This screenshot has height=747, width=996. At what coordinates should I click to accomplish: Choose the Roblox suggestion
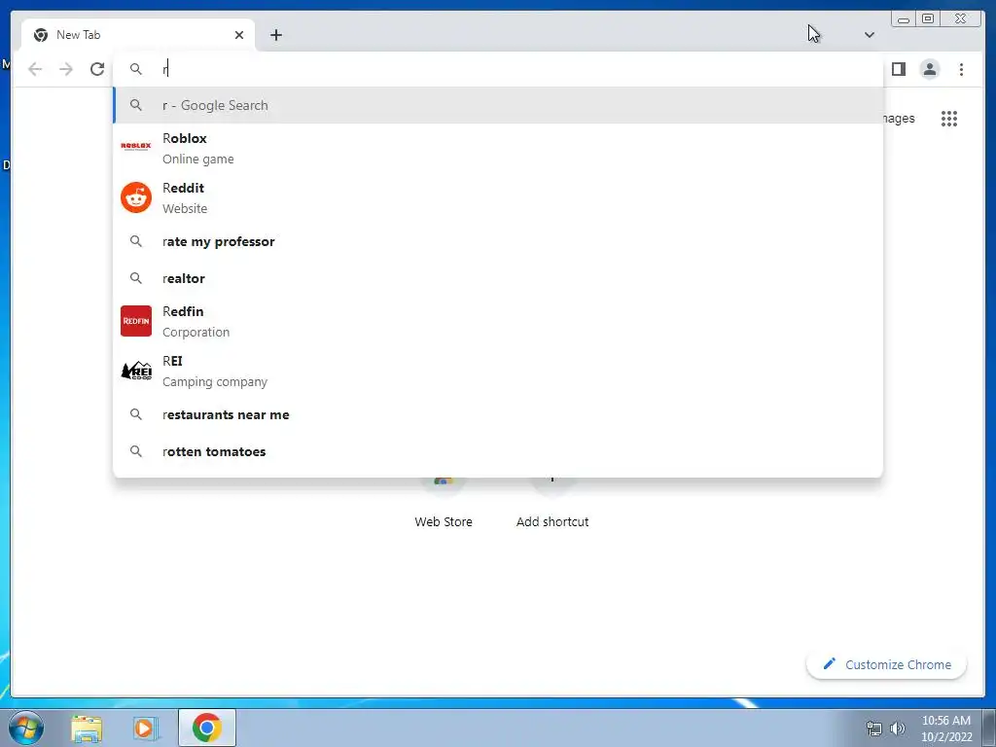click(498, 148)
